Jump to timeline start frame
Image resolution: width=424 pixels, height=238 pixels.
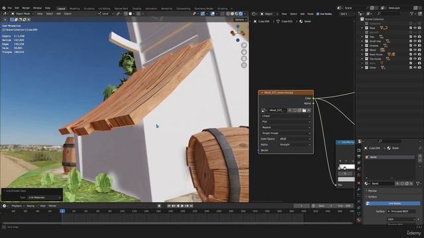(169, 206)
